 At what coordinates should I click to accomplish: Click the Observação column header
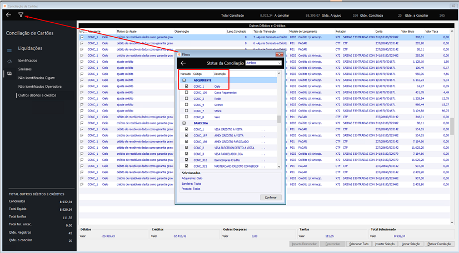[x=182, y=31]
